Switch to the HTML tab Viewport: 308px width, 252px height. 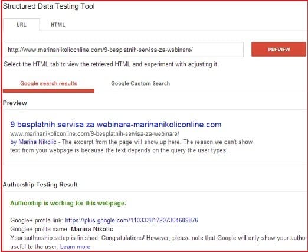[58, 25]
